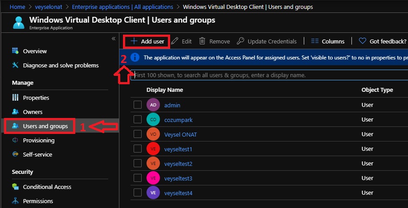Image resolution: width=408 pixels, height=208 pixels.
Task: Click the plus icon of Add user
Action: click(134, 41)
